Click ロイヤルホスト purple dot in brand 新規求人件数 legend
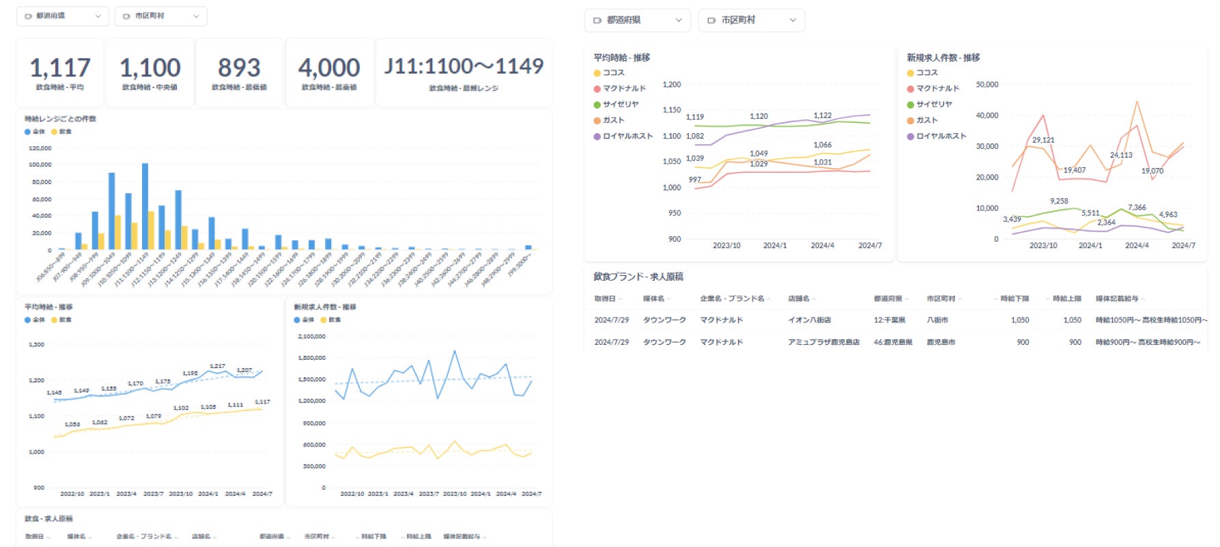The height and width of the screenshot is (547, 1220). click(x=910, y=137)
